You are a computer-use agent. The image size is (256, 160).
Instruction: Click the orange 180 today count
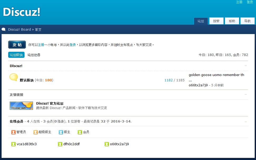(48, 80)
